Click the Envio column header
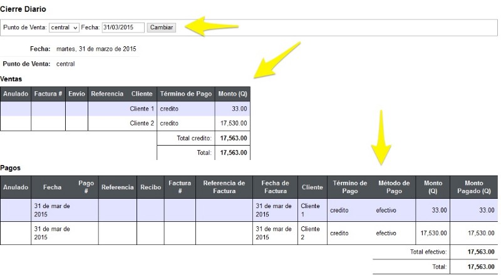 pyautogui.click(x=76, y=94)
